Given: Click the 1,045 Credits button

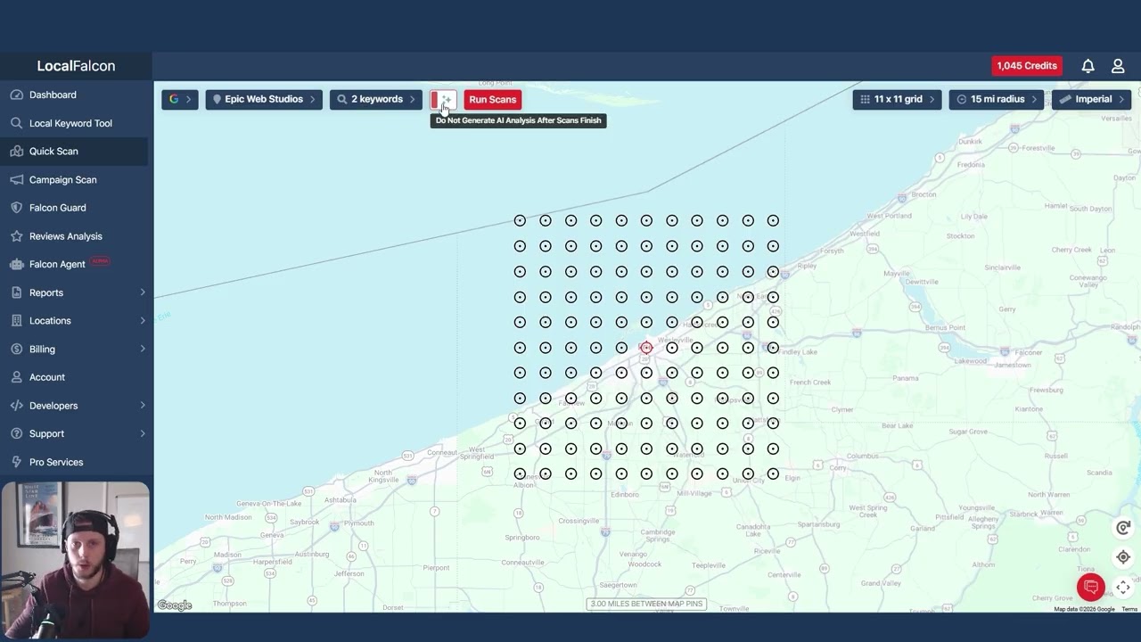Looking at the screenshot, I should click(1027, 66).
